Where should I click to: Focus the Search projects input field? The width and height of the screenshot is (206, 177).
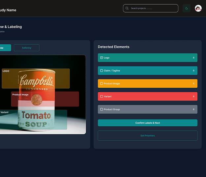click(x=151, y=8)
